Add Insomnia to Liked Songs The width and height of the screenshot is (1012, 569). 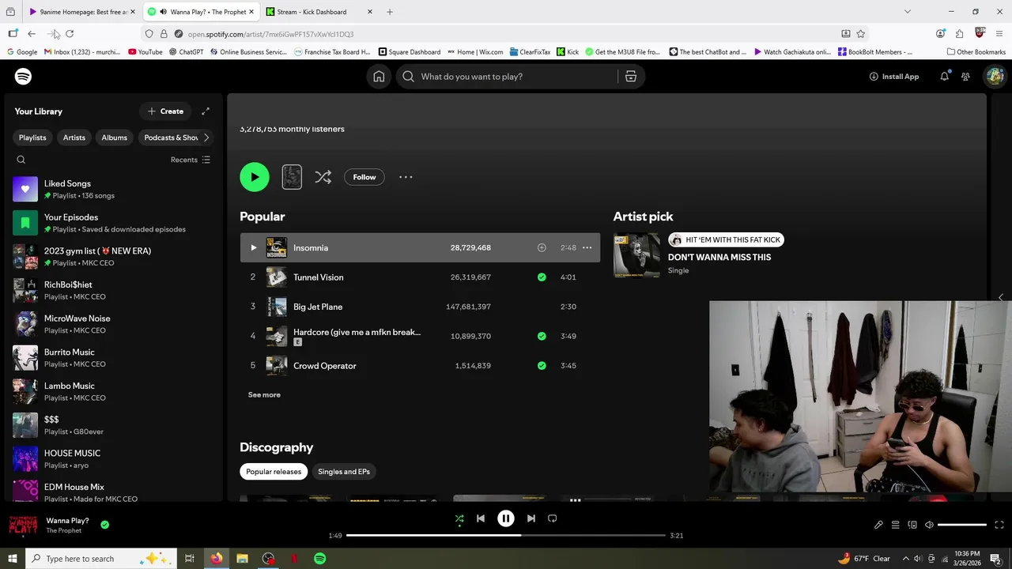pyautogui.click(x=542, y=248)
